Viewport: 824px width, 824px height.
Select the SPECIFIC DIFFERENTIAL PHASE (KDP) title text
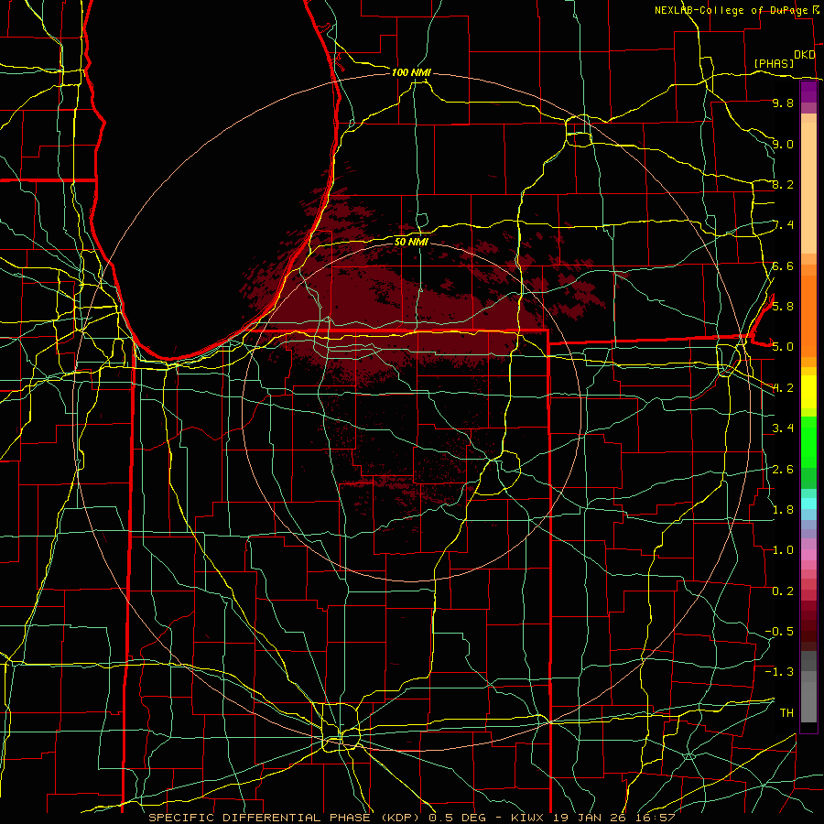coord(287,818)
